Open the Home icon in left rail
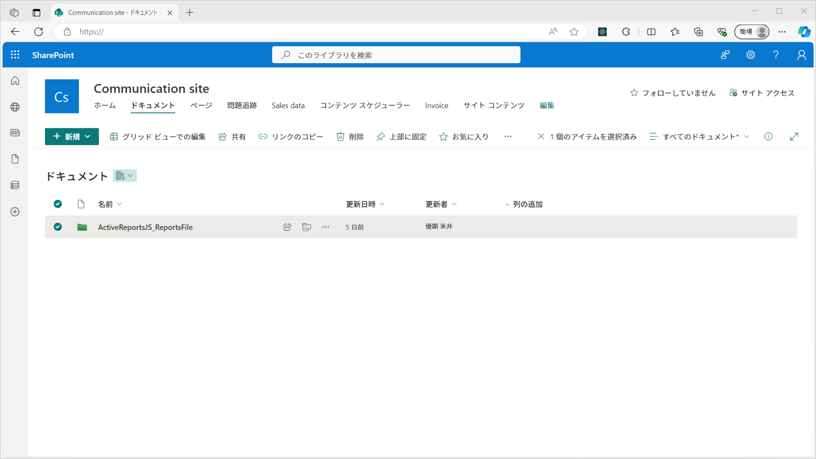816x459 pixels. (15, 81)
